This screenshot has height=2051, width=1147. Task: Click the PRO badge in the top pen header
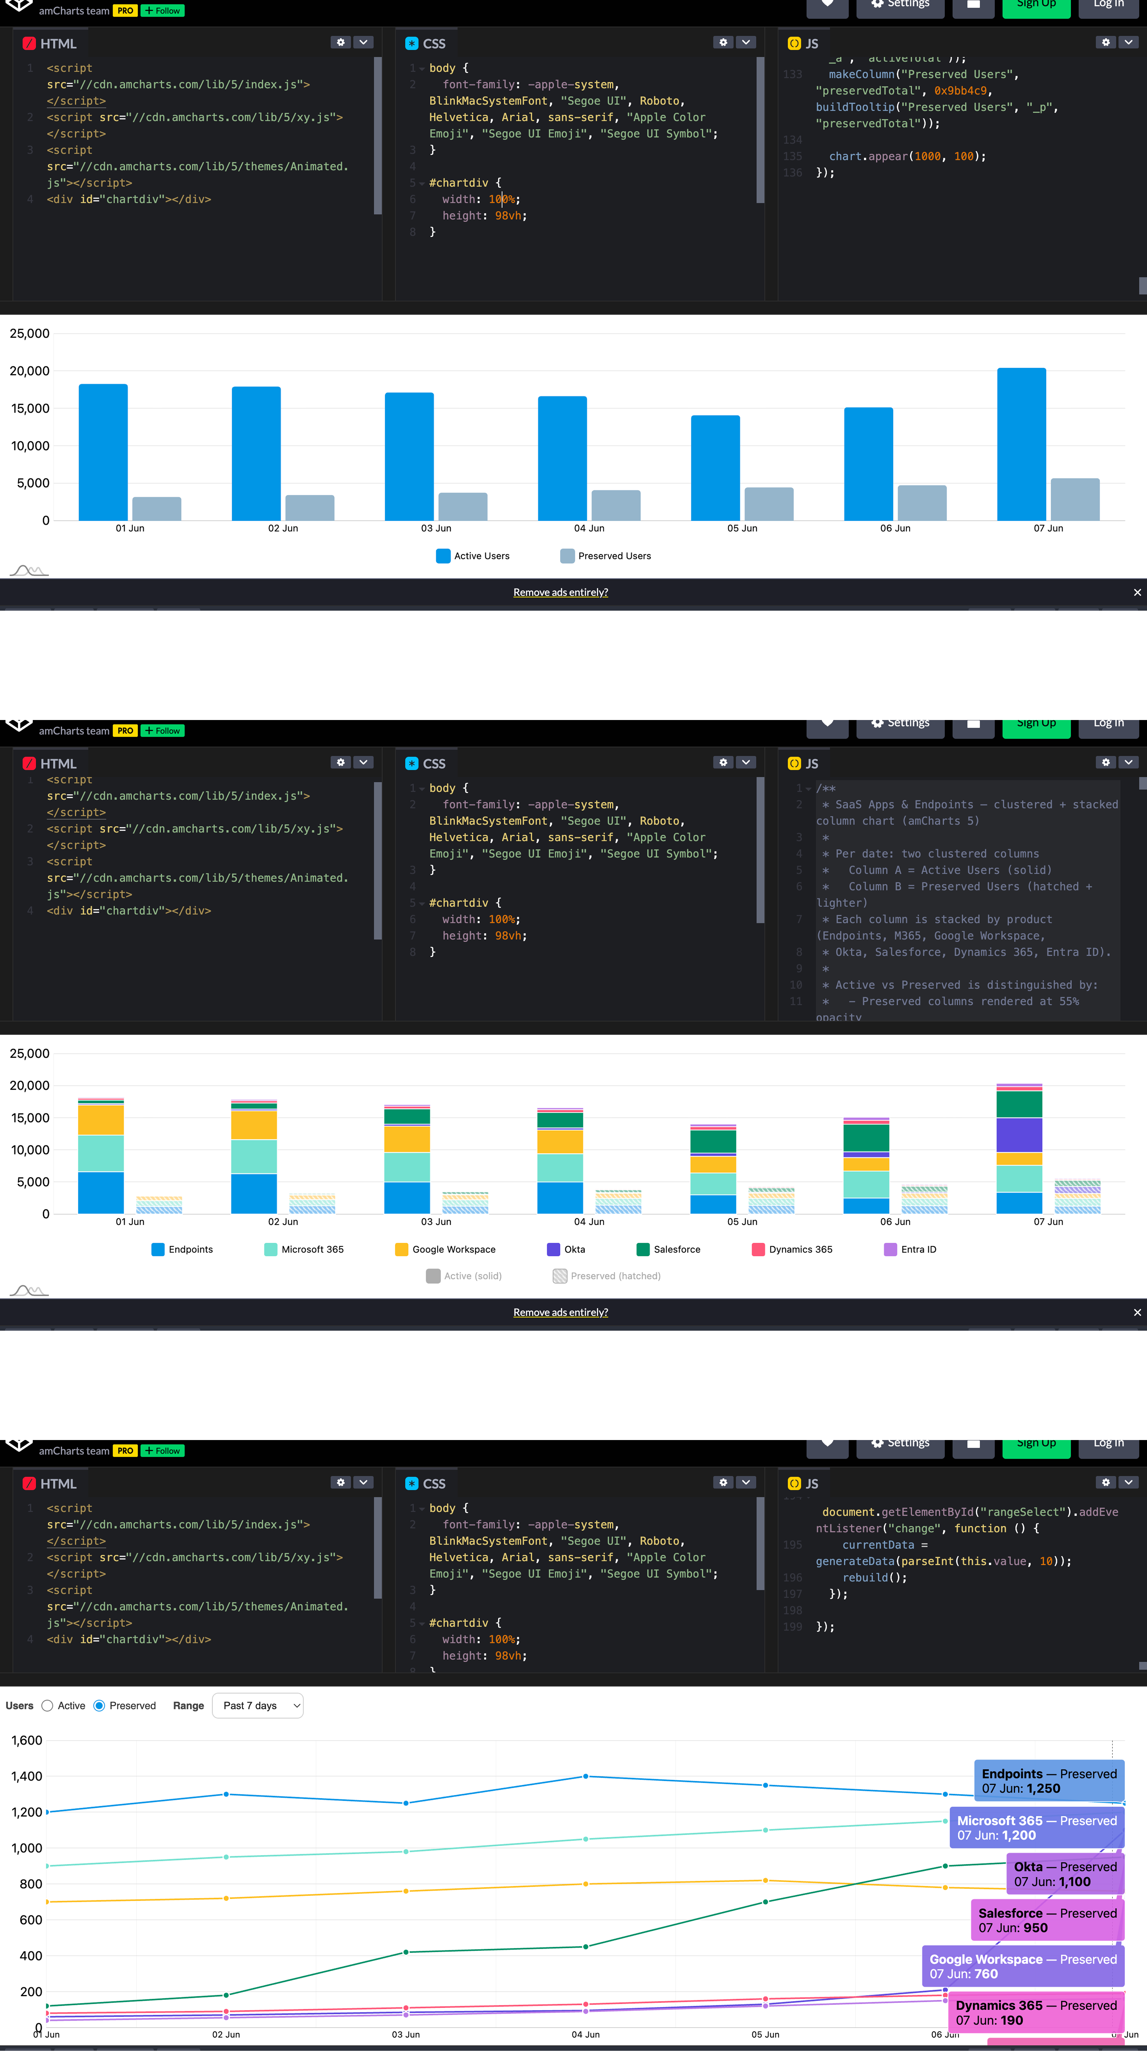tap(125, 10)
